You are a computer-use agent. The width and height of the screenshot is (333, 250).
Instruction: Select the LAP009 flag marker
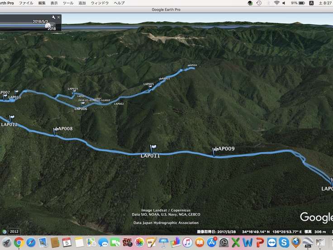(214, 151)
